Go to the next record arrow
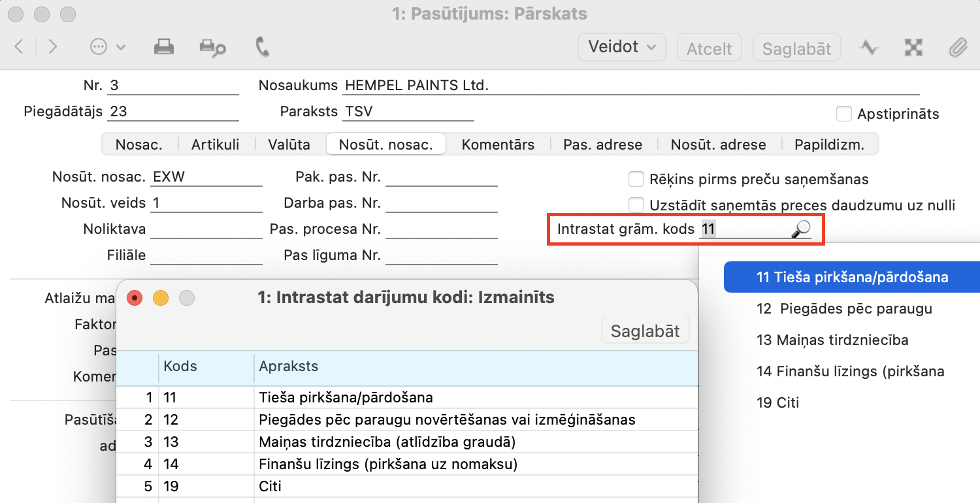 click(x=53, y=47)
